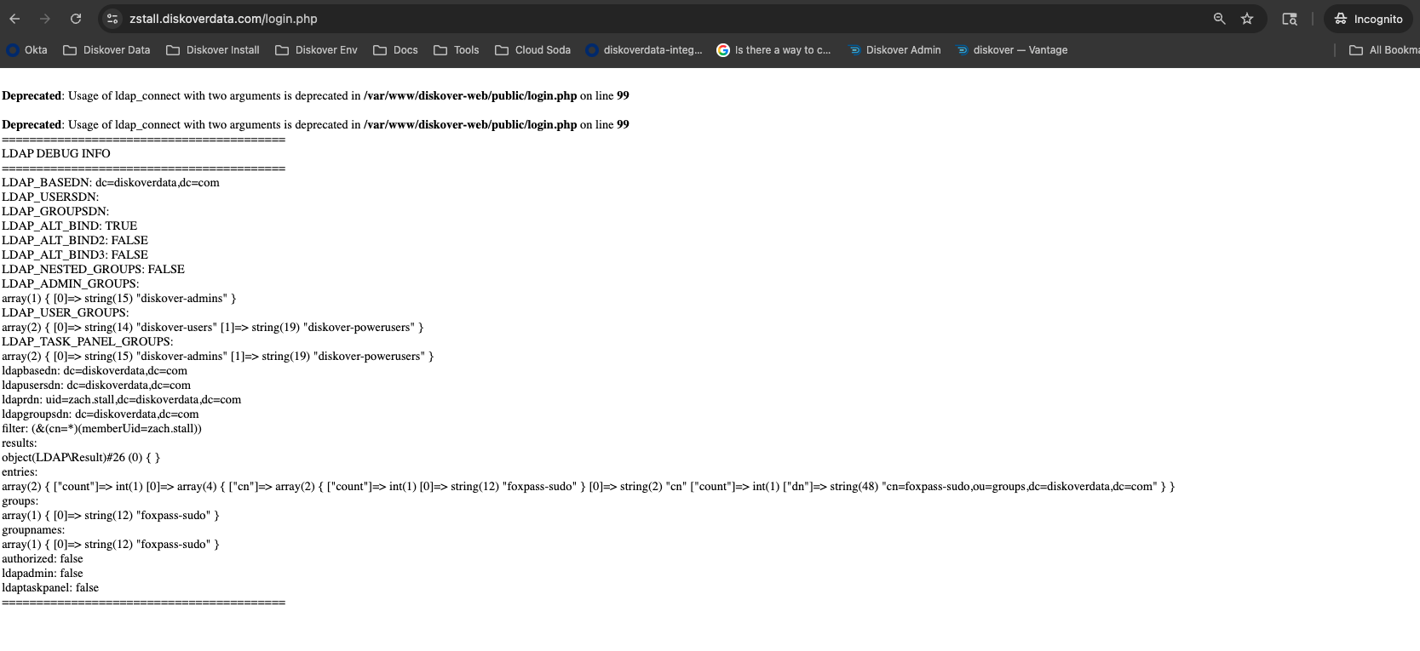Screen dimensions: 1420x651
Task: Click 'ldaptaskpanel: false' text
Action: coord(50,587)
